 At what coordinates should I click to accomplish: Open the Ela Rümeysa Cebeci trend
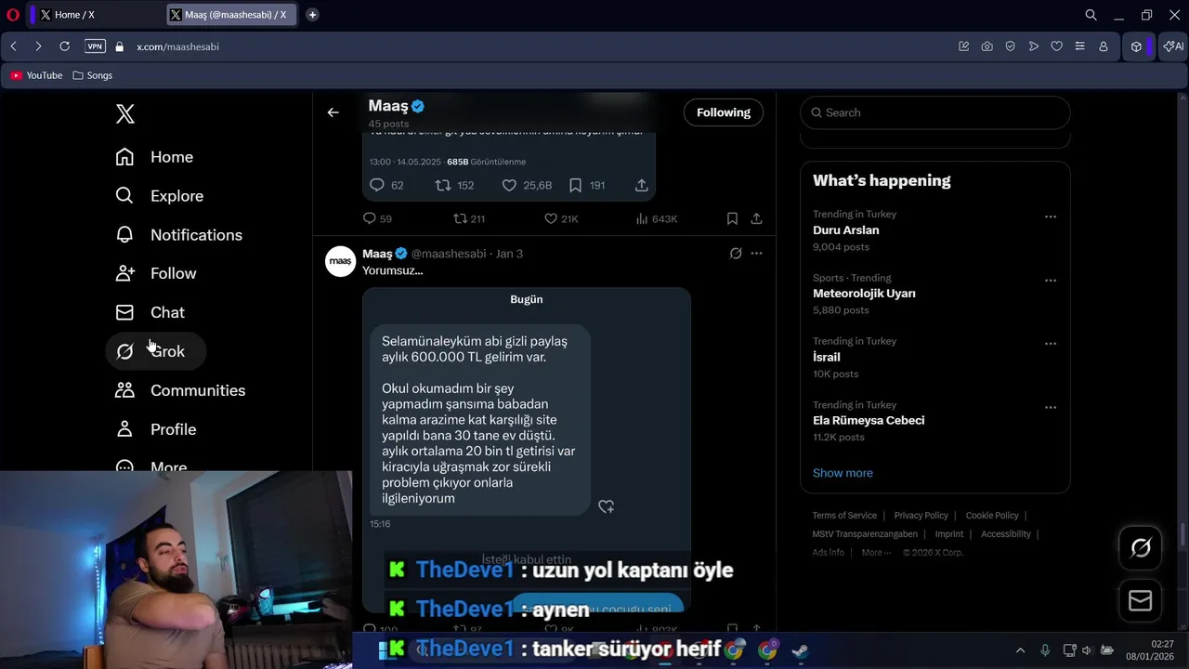point(869,420)
